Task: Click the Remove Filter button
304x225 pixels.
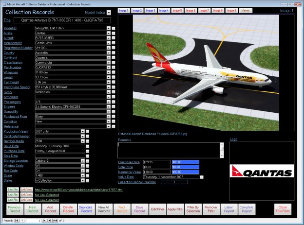Action: coord(211,209)
